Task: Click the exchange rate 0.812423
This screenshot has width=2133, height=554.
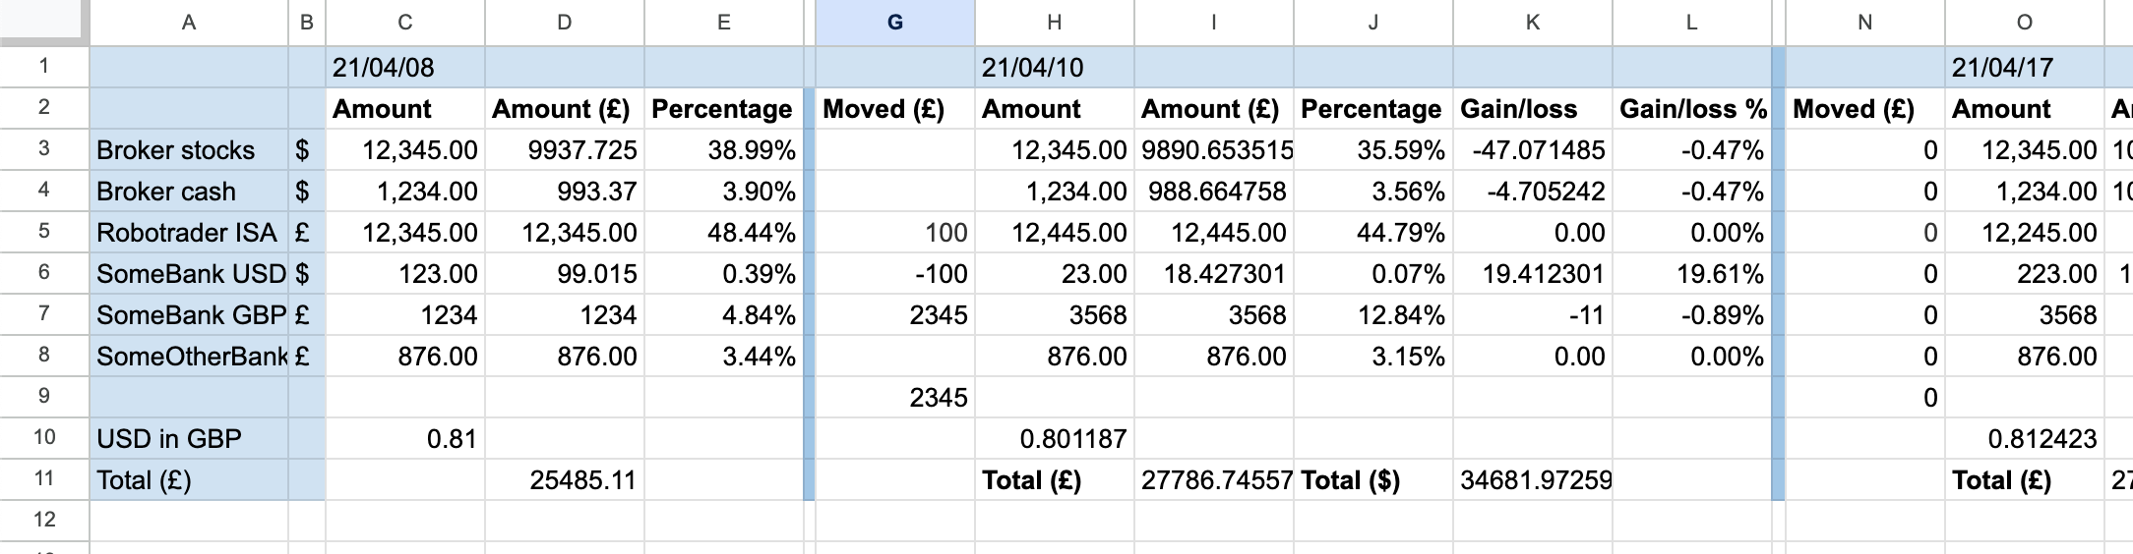Action: click(x=2025, y=438)
